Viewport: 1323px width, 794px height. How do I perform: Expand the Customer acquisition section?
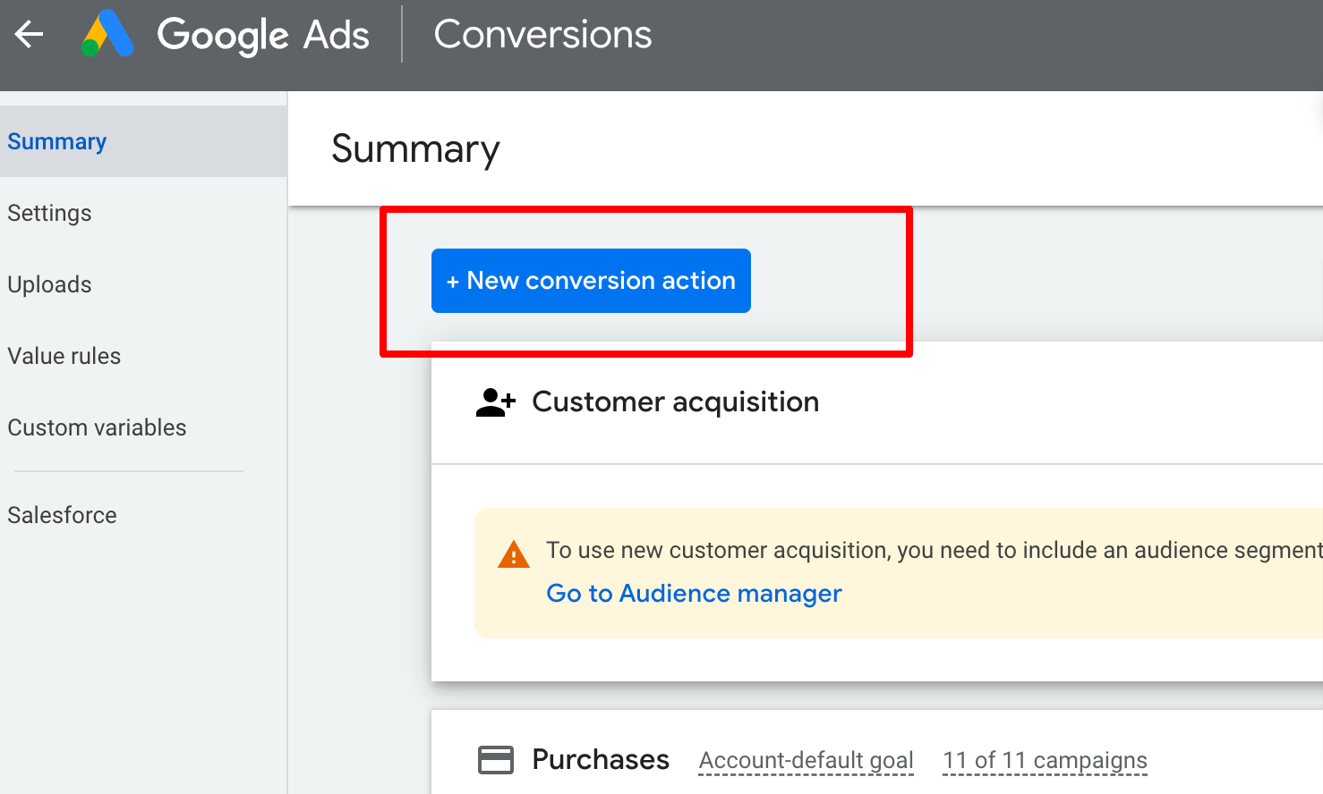coord(675,401)
